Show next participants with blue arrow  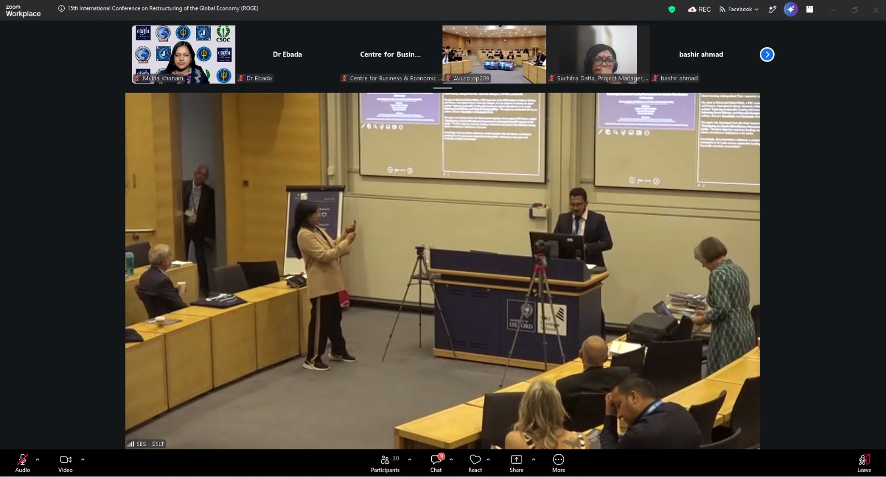coord(767,54)
